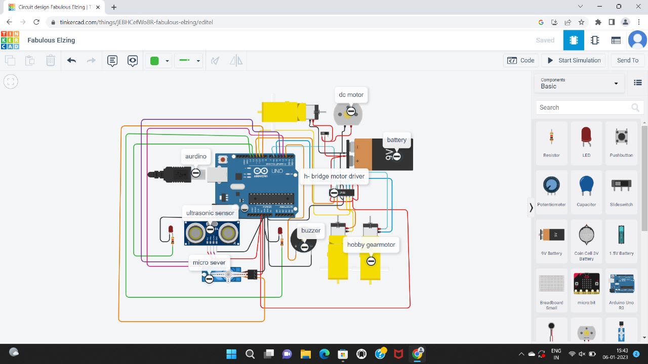Open the wire color dropdown
648x364 pixels.
pos(159,61)
